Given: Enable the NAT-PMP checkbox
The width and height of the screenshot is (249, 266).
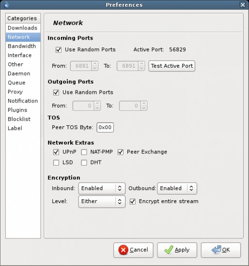Looking at the screenshot, I should (84, 152).
